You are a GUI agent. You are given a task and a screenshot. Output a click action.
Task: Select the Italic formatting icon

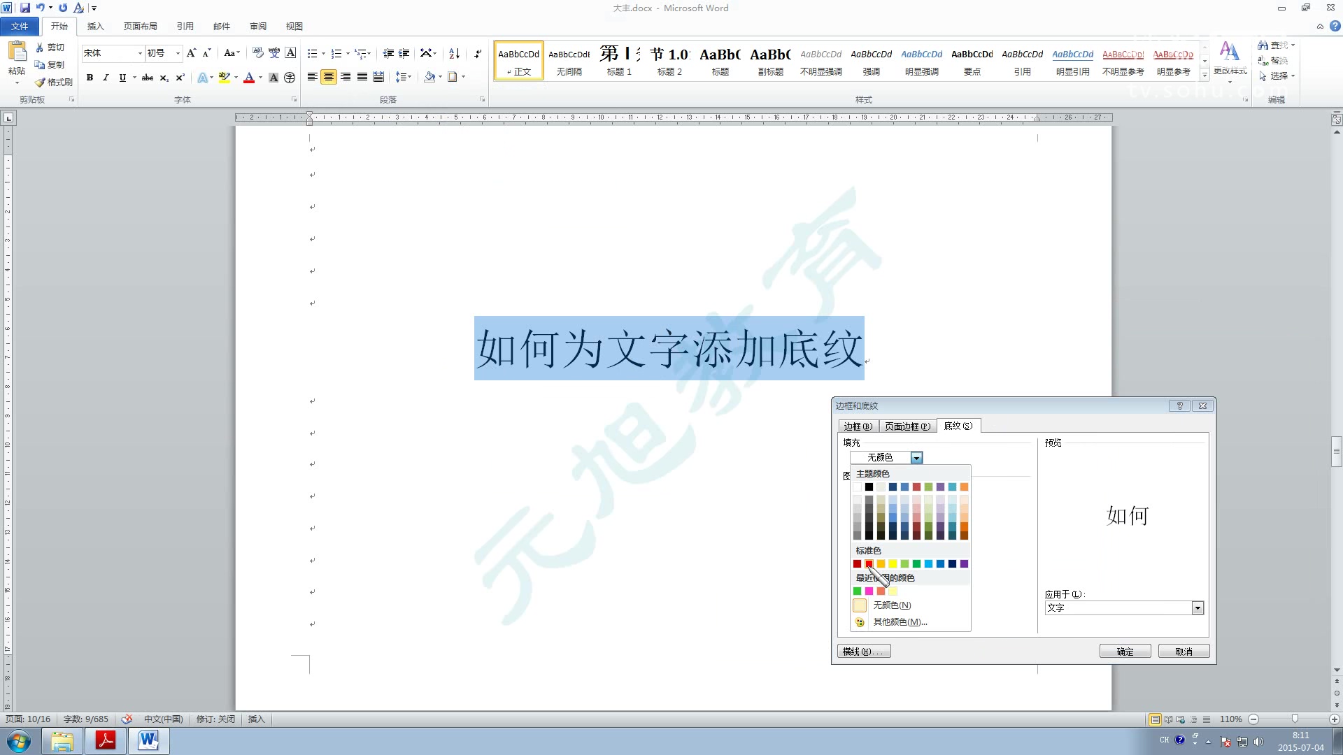[x=106, y=77]
